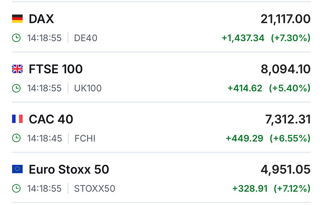Open the FTSE 100 index link

(56, 70)
